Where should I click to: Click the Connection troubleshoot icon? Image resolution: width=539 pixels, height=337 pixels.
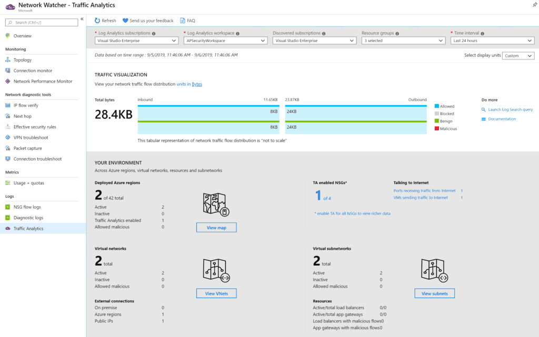click(x=8, y=159)
